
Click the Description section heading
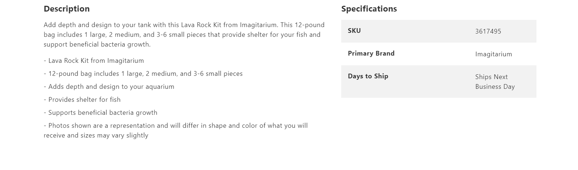click(67, 9)
